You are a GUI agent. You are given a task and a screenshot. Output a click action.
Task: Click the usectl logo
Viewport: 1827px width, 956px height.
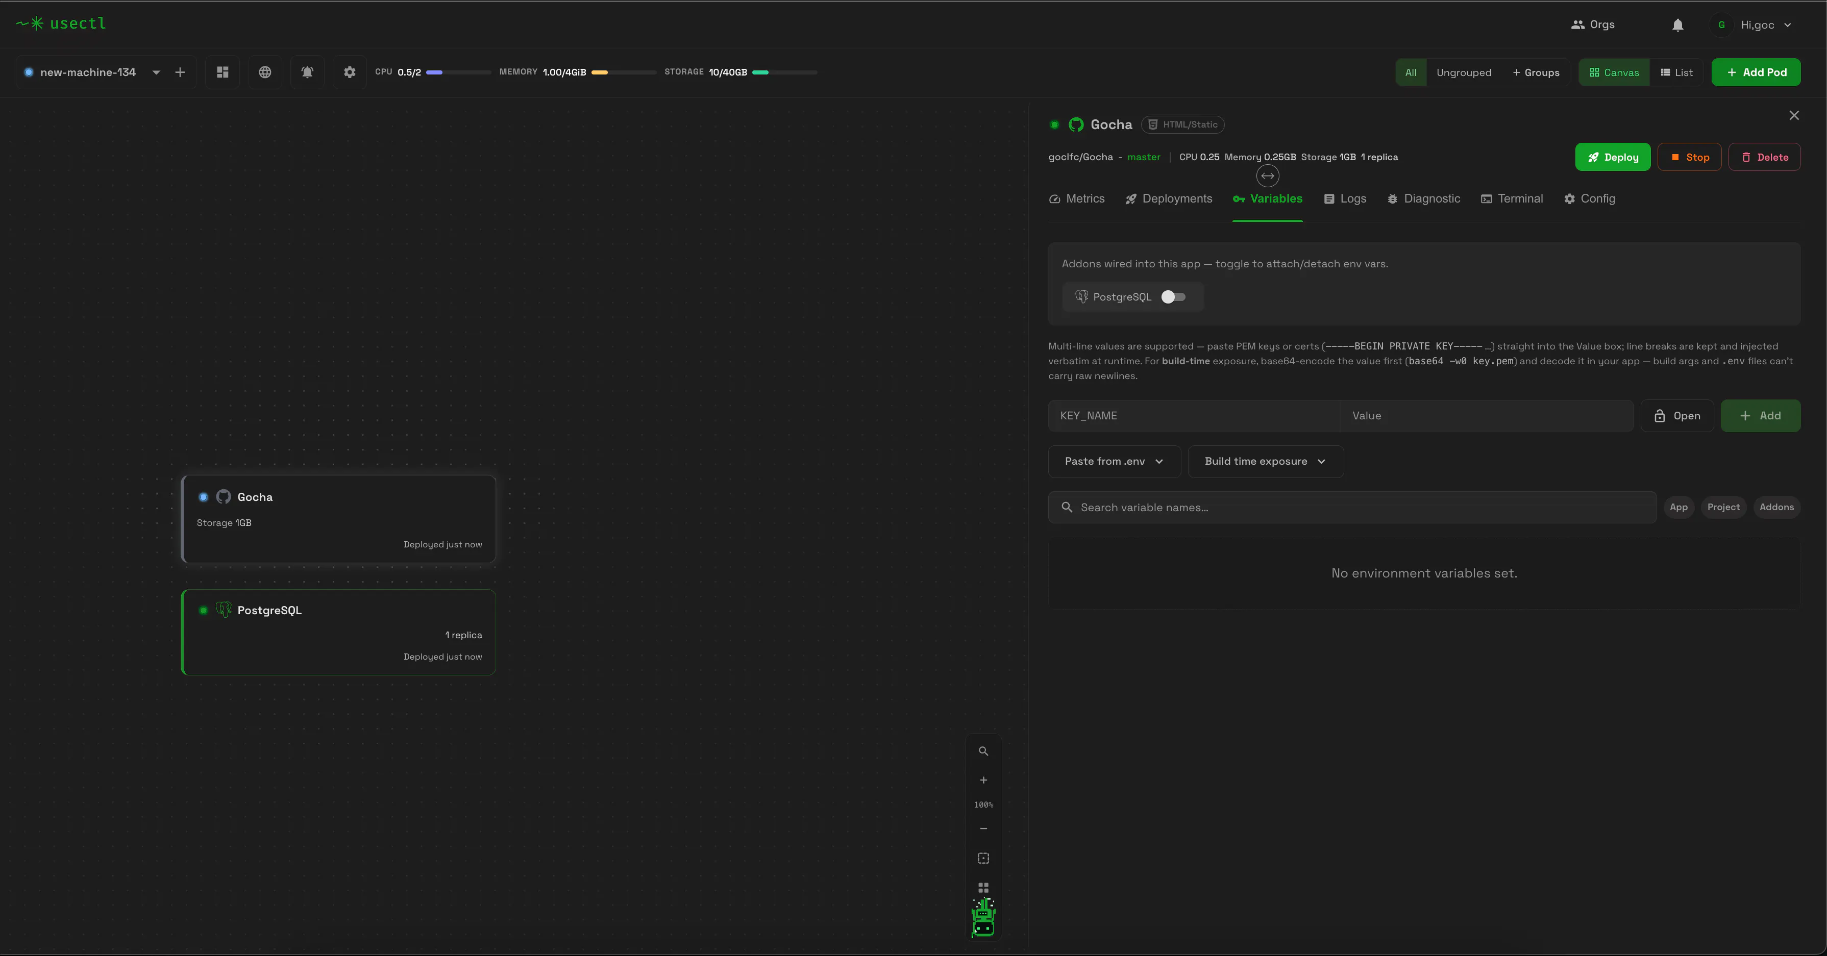tap(61, 23)
